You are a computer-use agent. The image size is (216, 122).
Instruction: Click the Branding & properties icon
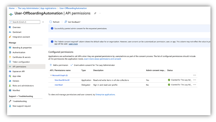10,48
